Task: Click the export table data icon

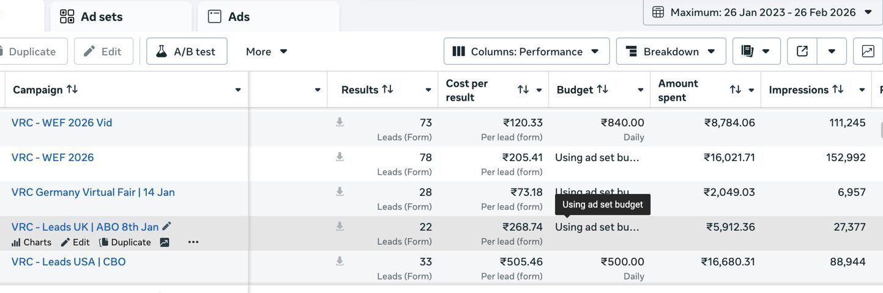Action: point(802,51)
